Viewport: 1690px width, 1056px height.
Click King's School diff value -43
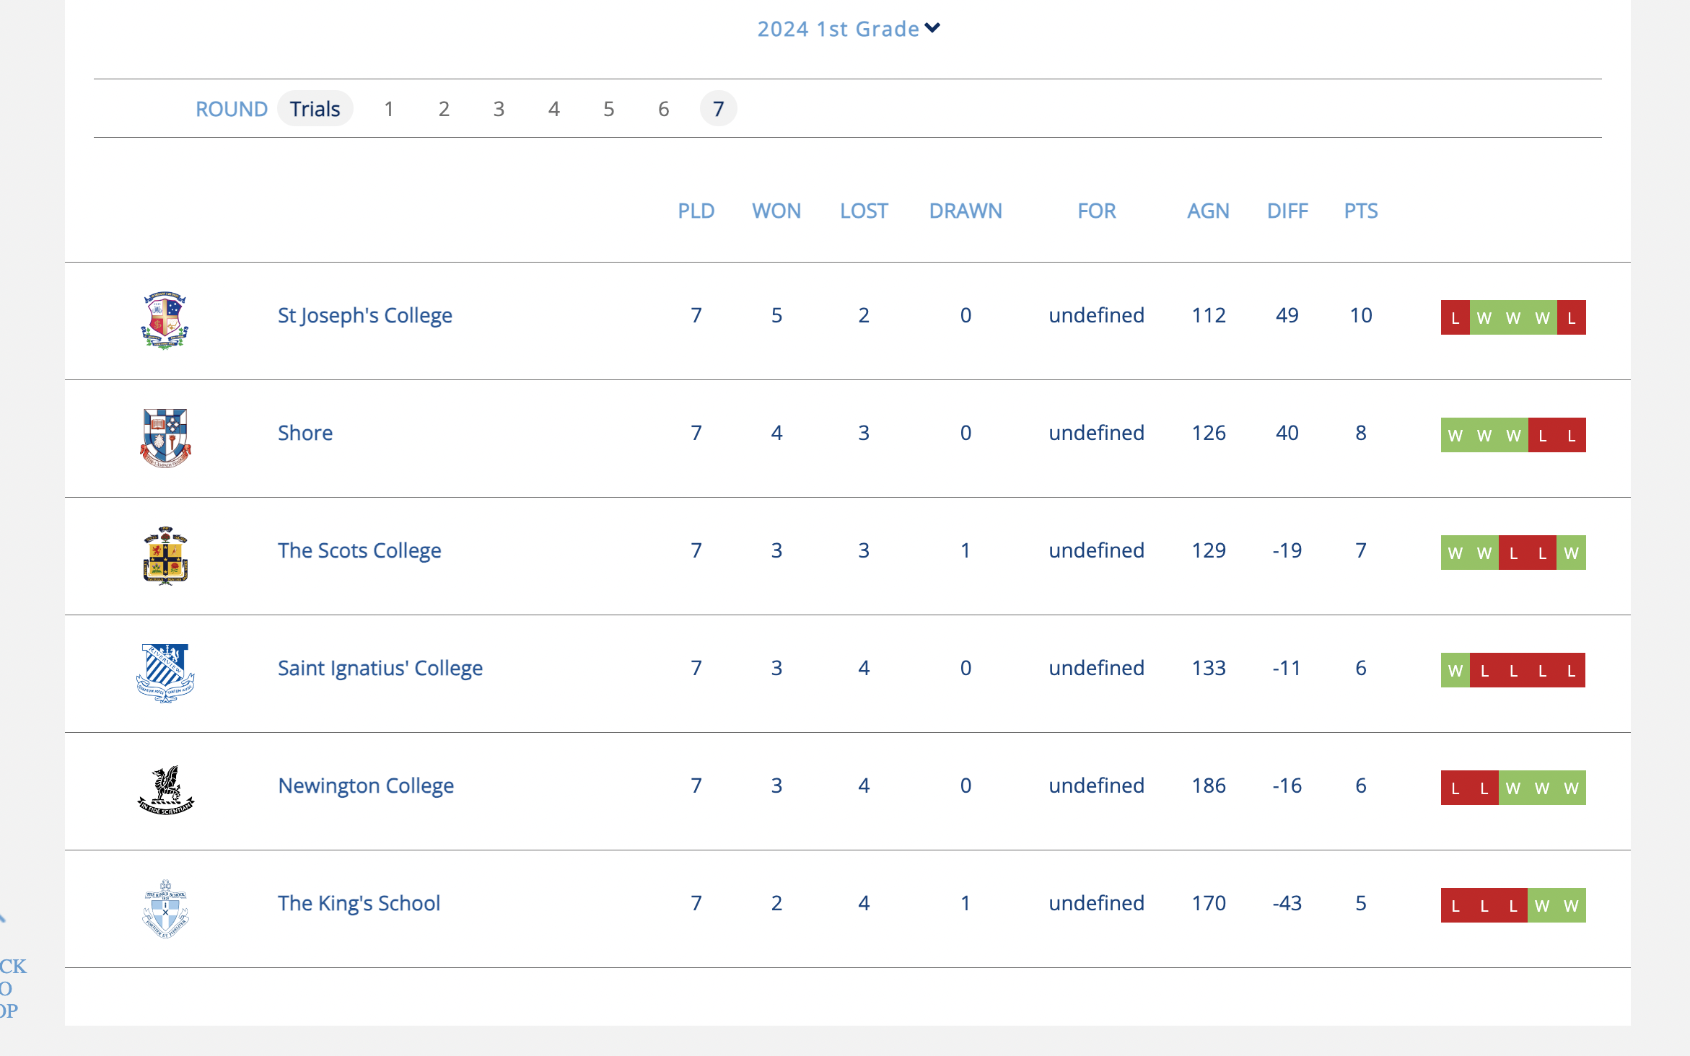pyautogui.click(x=1287, y=903)
